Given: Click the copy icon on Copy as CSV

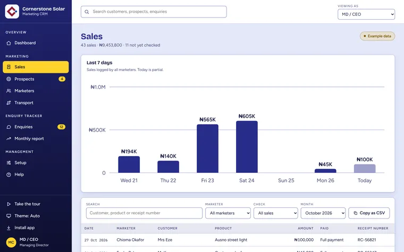Looking at the screenshot, I should 356,213.
